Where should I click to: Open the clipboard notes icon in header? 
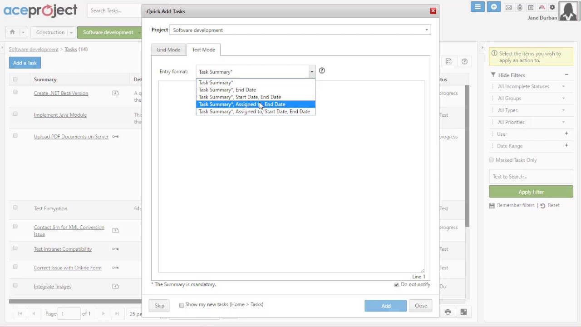pos(531,7)
